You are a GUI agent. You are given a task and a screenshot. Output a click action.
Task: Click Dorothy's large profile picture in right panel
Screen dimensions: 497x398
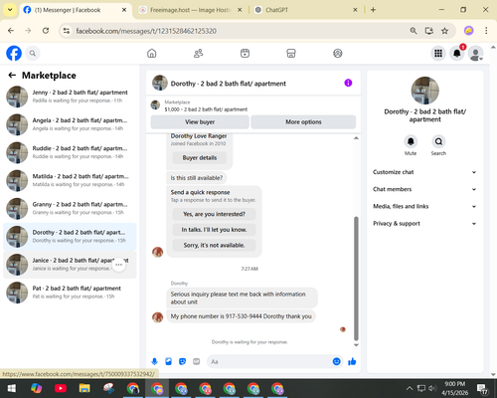tap(424, 91)
